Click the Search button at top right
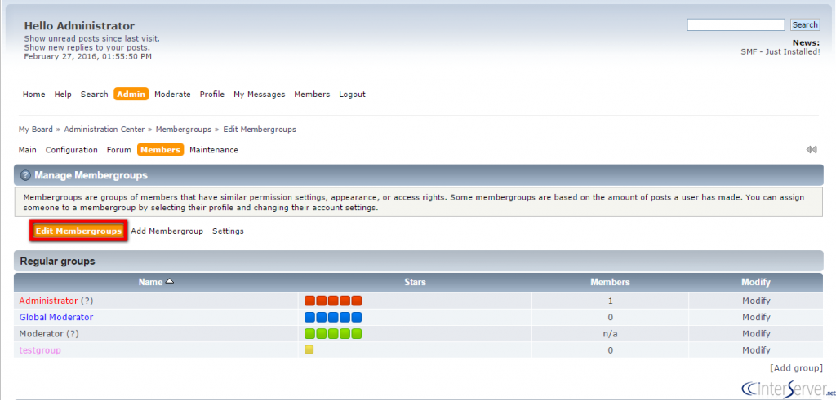Viewport: 836px width, 400px height. point(804,25)
